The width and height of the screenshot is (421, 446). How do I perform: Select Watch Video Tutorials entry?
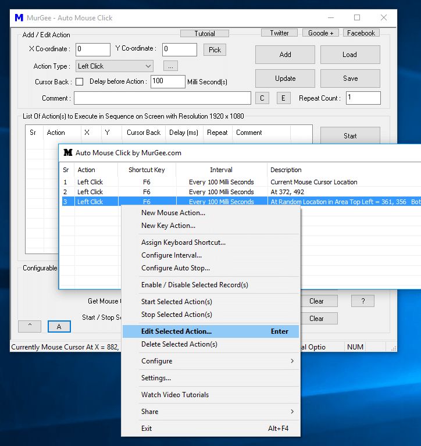[211, 395]
